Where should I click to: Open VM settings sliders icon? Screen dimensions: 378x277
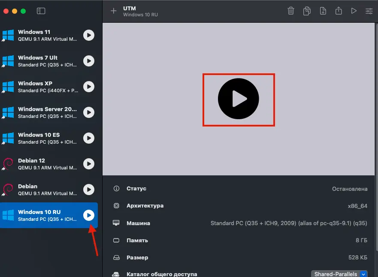(369, 11)
